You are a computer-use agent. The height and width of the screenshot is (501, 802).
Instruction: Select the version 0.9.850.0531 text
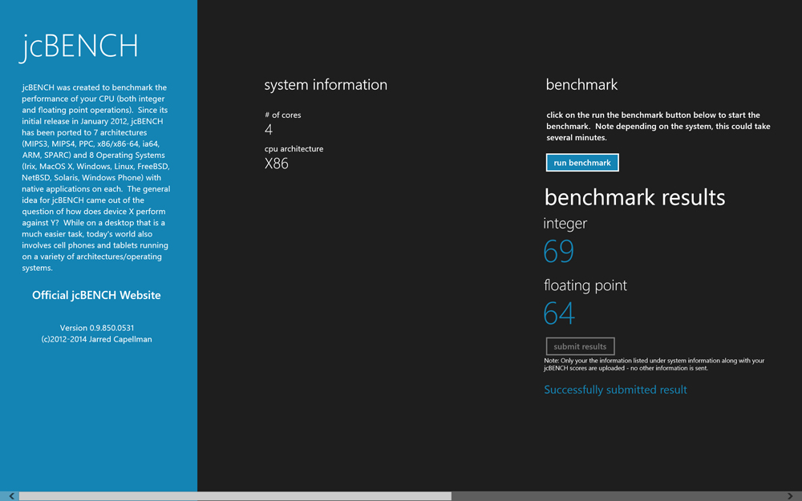(96, 328)
